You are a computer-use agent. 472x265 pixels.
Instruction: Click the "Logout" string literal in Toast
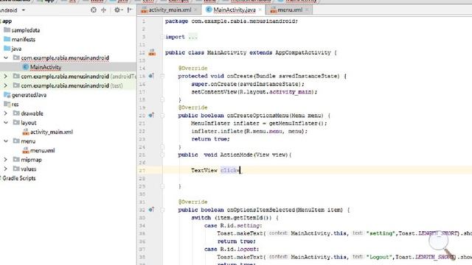(x=379, y=257)
